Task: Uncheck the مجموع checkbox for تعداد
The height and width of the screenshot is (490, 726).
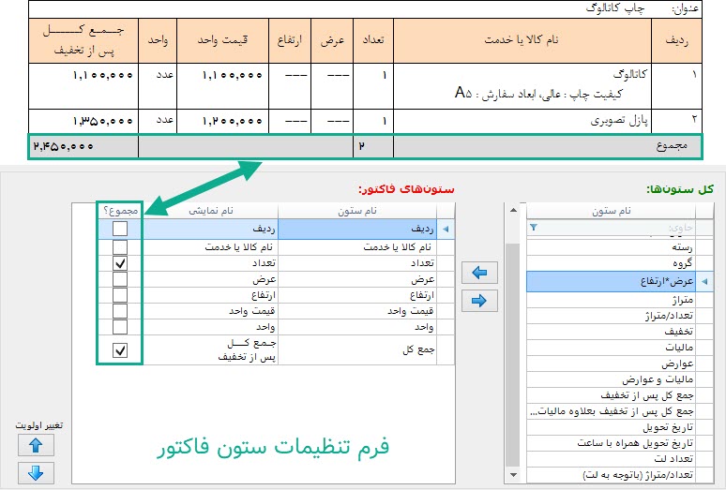Action: pos(120,264)
